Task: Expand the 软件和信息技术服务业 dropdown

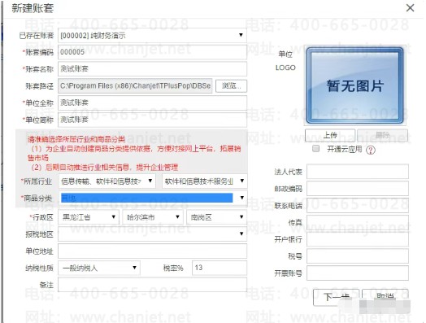Action: [205, 181]
